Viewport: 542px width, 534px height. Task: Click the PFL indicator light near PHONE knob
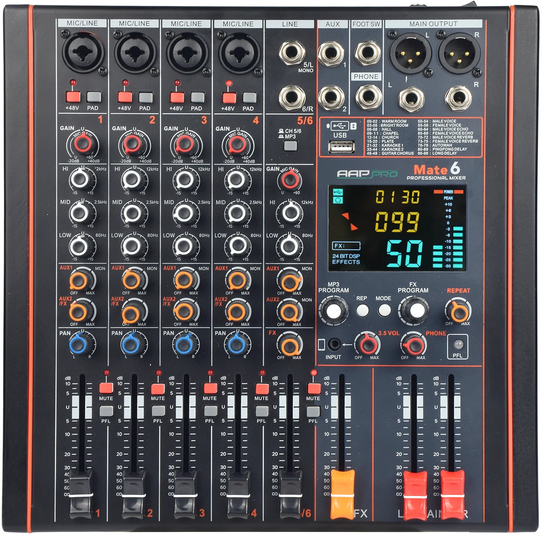coord(458,344)
